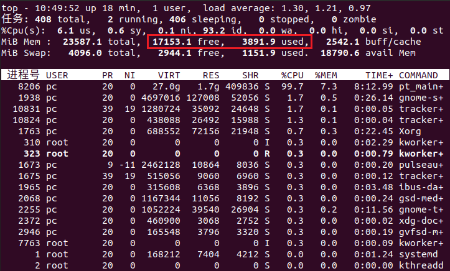The image size is (450, 271).
Task: Select PID 10831 tracker+ row
Action: (225, 109)
